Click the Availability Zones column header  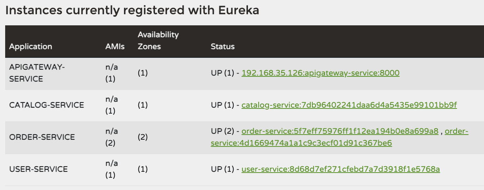(x=158, y=40)
